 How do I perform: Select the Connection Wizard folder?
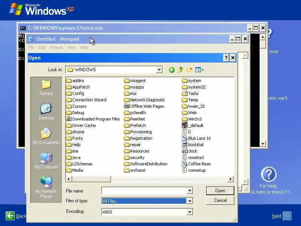tap(86, 100)
